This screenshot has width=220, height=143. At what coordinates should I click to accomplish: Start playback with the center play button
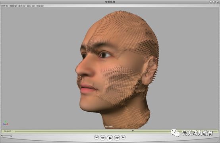(110, 138)
